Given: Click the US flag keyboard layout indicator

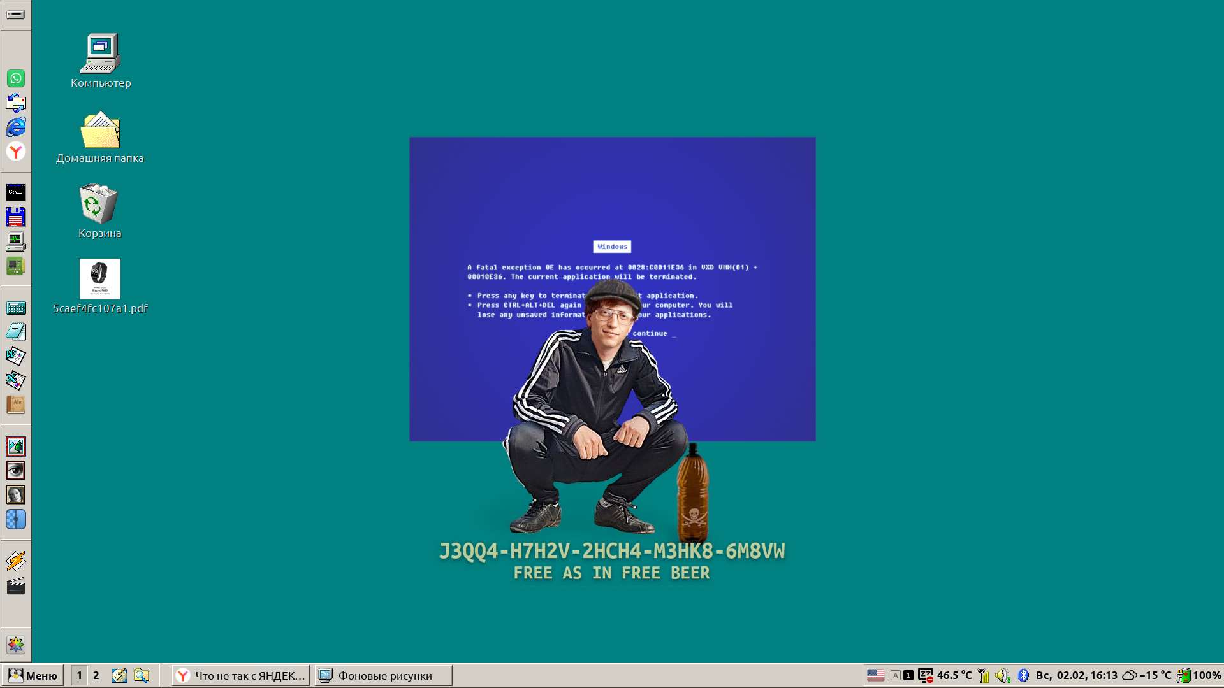Looking at the screenshot, I should (876, 675).
